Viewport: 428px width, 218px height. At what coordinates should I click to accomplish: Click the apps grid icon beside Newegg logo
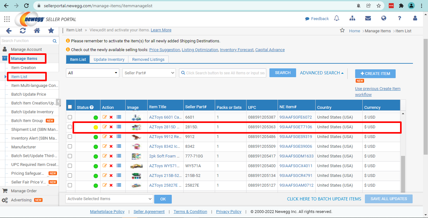point(7,19)
